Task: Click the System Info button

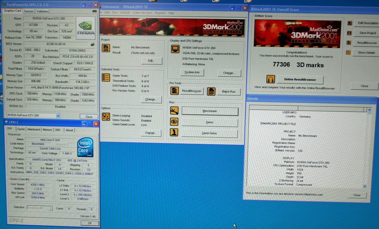Action: (x=192, y=72)
